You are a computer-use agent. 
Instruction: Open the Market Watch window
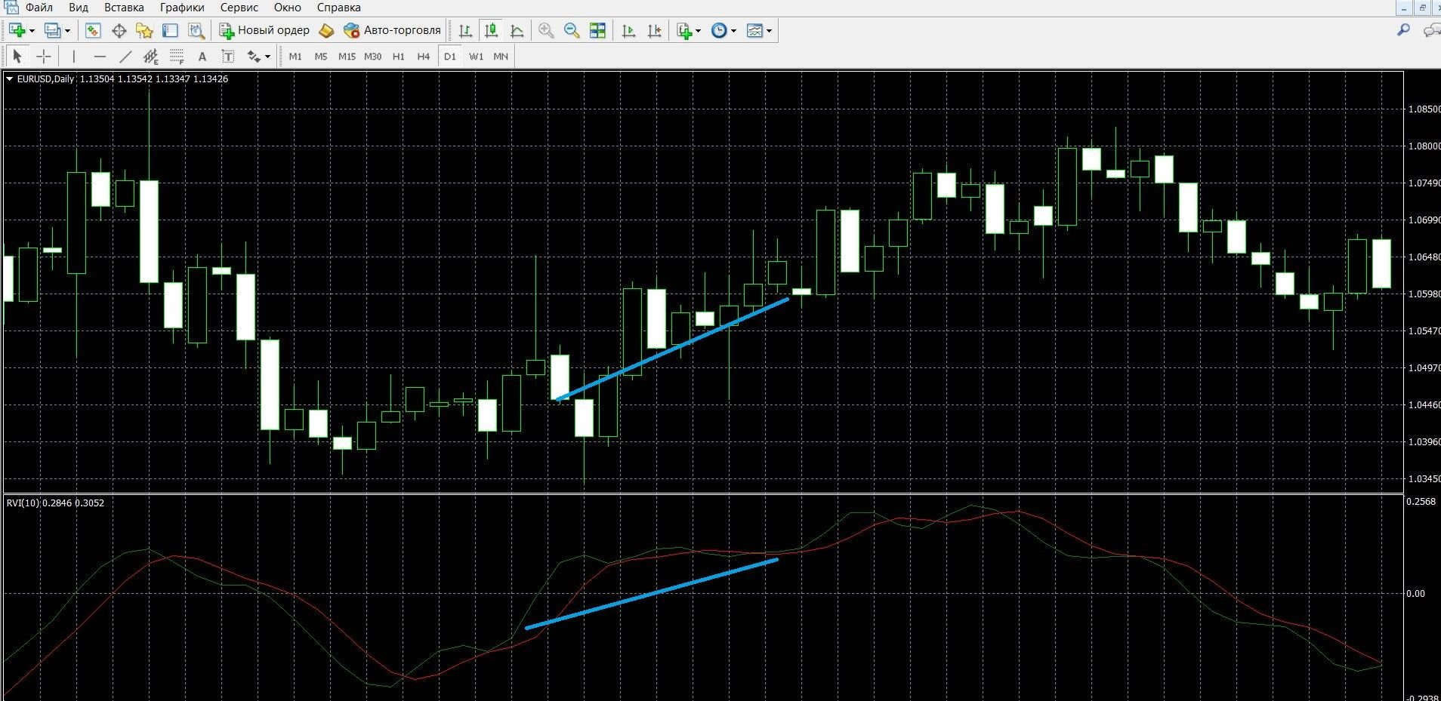coord(93,31)
